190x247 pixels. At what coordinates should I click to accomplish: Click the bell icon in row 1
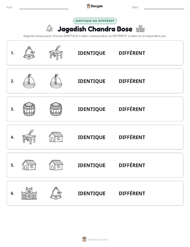pos(29,53)
